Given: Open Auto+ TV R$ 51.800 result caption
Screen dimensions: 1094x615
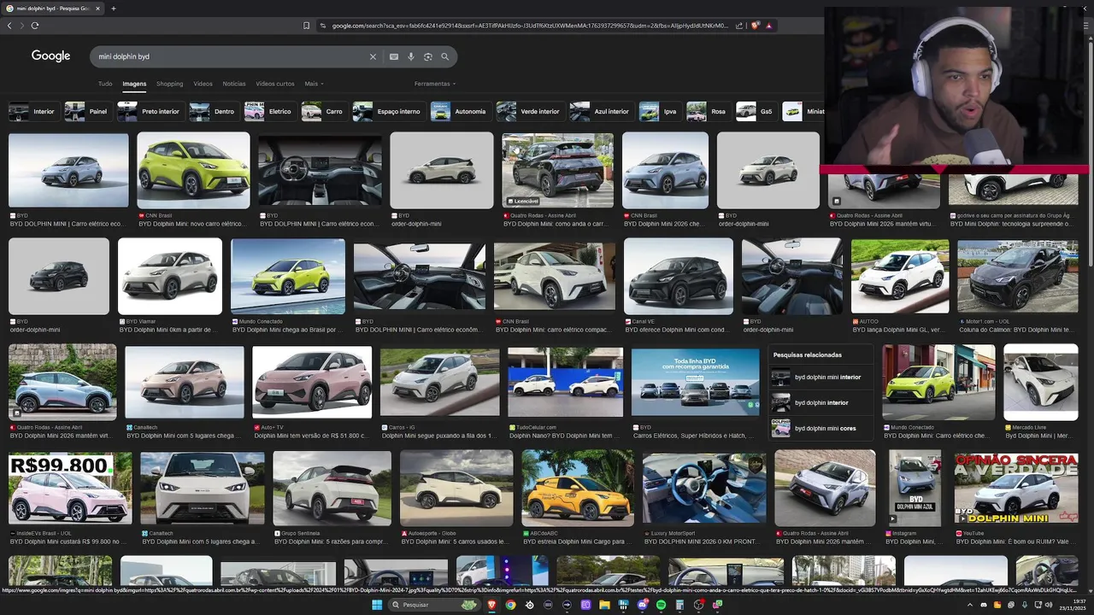Looking at the screenshot, I should pos(311,436).
